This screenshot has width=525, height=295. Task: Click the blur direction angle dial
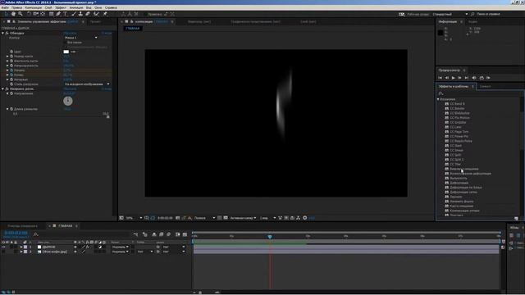pyautogui.click(x=68, y=101)
